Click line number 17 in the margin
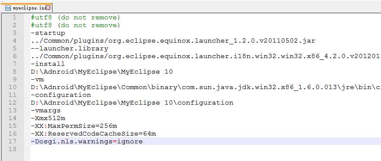Viewport: 381px width, 161px height. (13, 141)
